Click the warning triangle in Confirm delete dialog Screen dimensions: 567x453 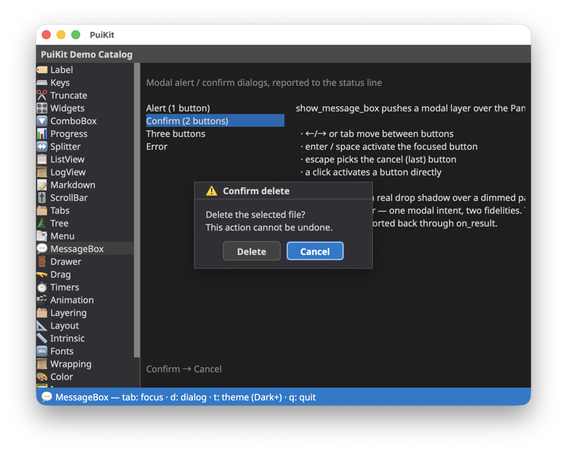[x=211, y=191]
